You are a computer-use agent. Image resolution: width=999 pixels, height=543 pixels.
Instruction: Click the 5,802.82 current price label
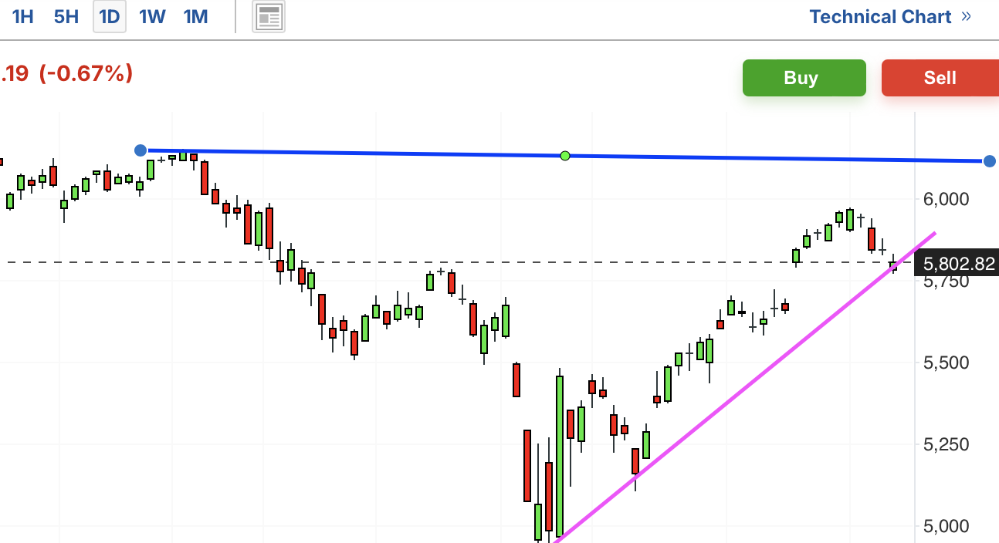[957, 263]
